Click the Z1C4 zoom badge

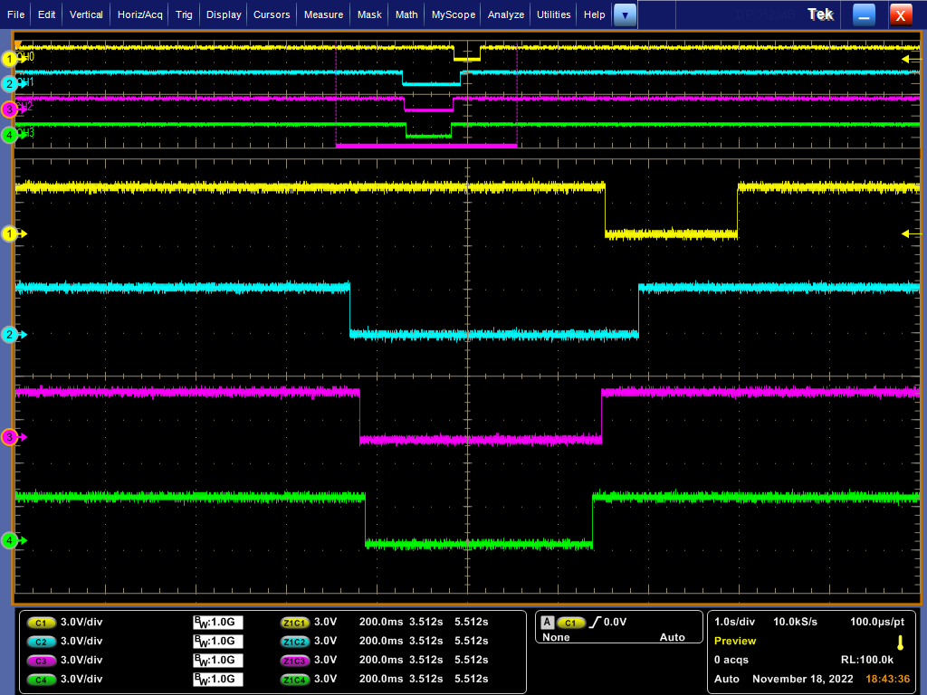[294, 680]
